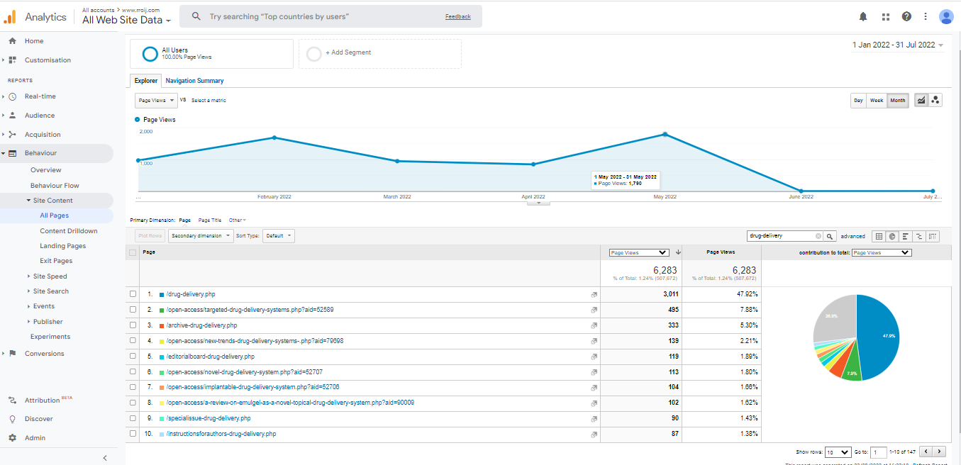
Task: Open /drug-delivery.php page in new window icon
Action: tap(594, 294)
